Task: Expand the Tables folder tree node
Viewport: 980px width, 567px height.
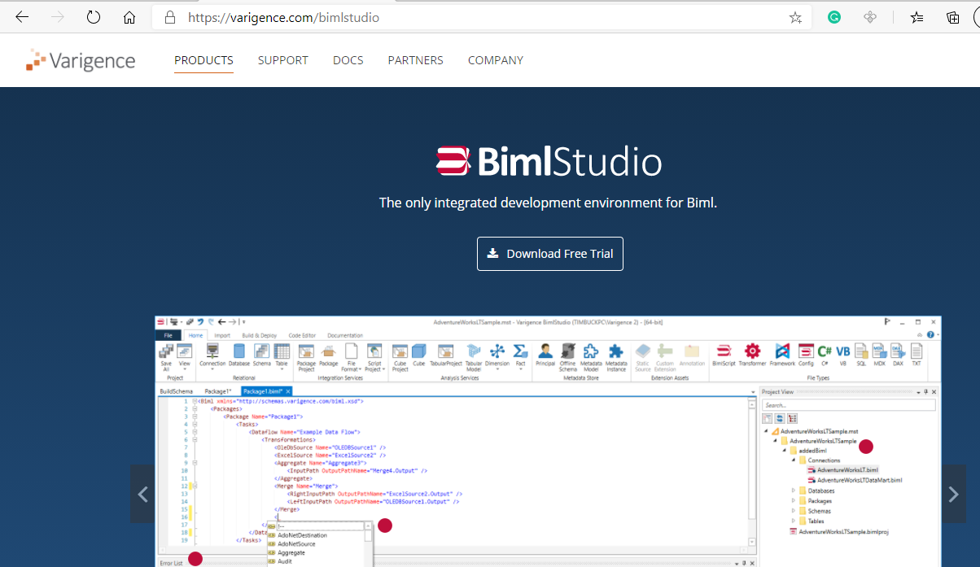Action: [794, 521]
